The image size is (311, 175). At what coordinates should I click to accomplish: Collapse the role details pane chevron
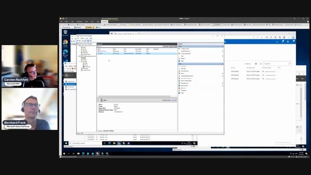(x=98, y=100)
